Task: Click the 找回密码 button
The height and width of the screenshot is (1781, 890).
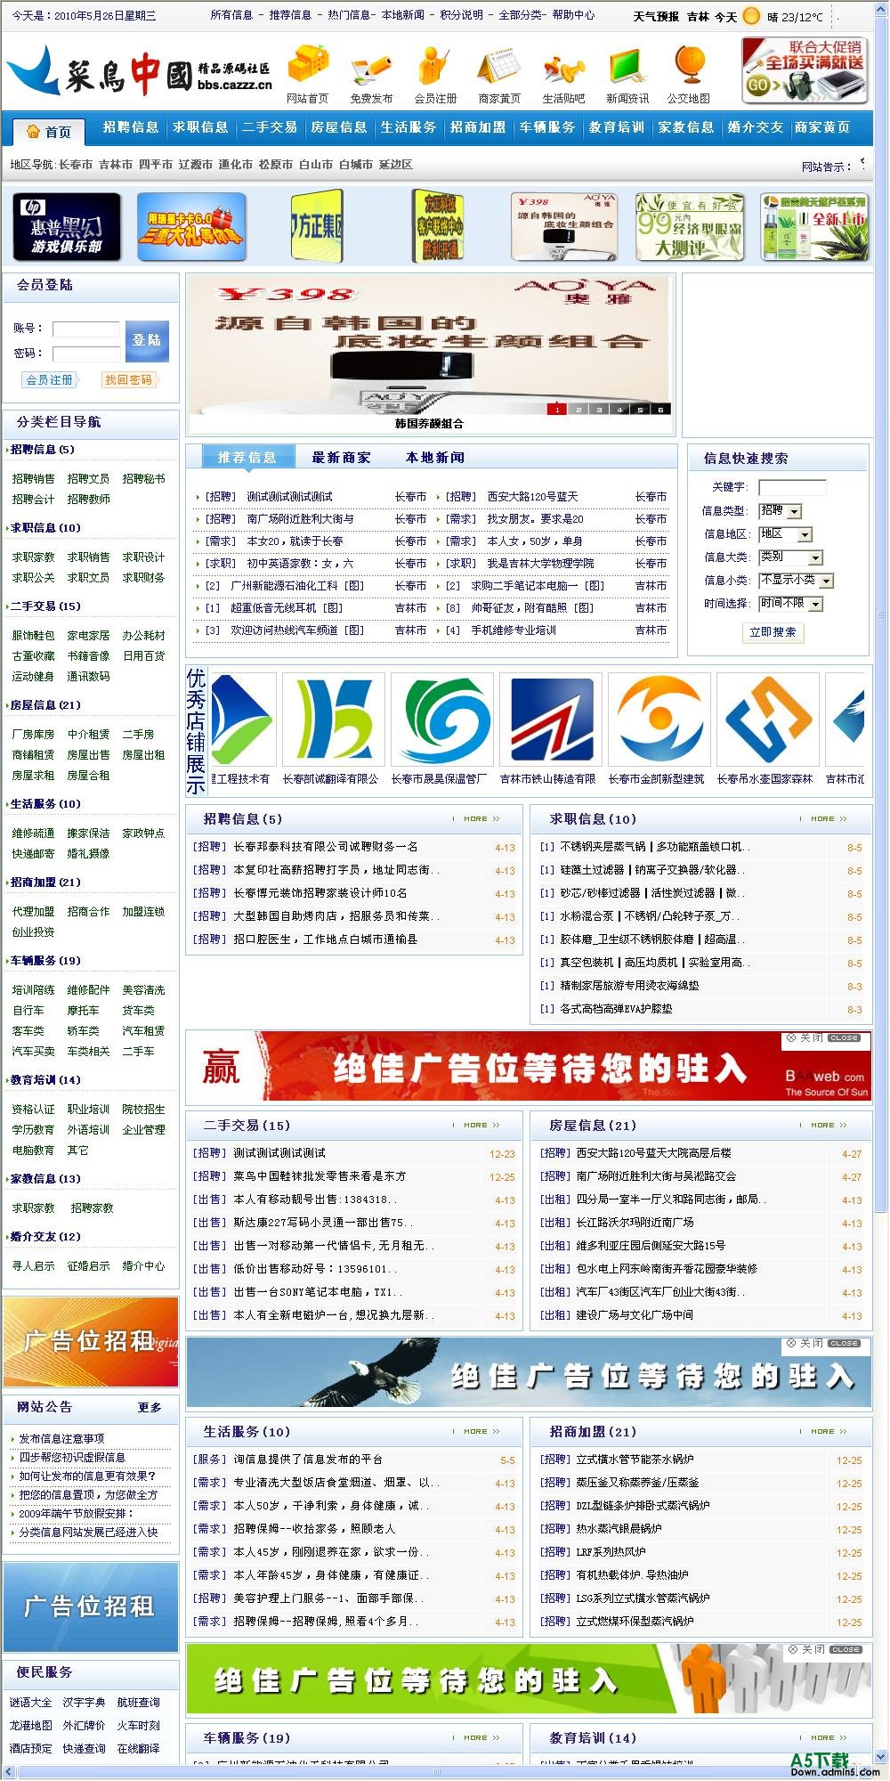Action: [129, 380]
